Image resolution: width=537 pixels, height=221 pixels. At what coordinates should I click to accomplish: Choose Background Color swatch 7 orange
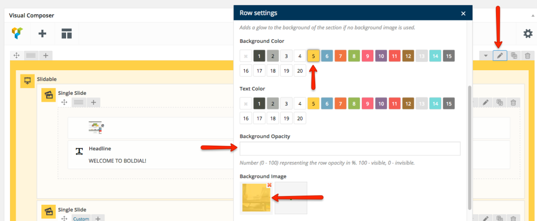pos(340,56)
